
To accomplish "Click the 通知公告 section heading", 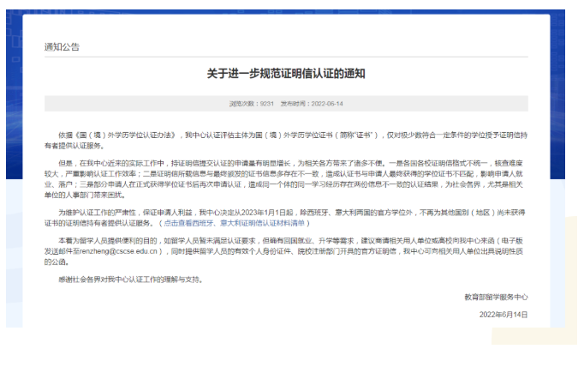I will [x=60, y=47].
